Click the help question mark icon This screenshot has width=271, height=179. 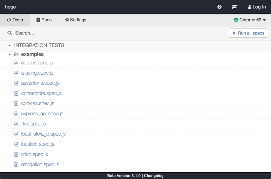[220, 7]
